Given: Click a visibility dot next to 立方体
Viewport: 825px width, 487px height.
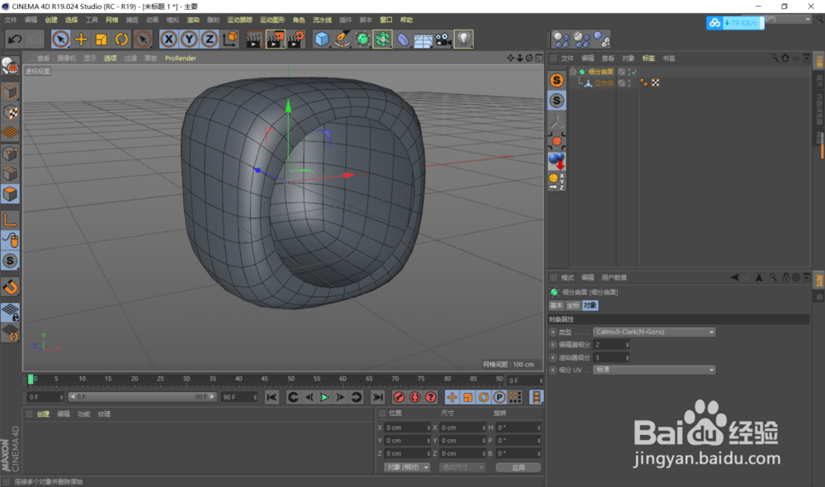Looking at the screenshot, I should click(629, 80).
